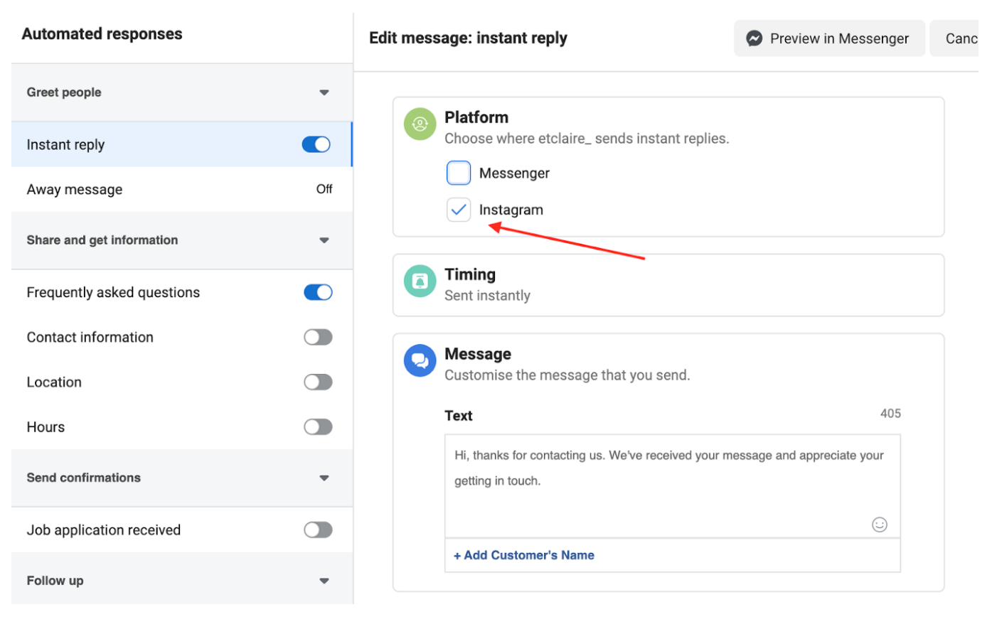Expand the Send confirmations section
This screenshot has width=997, height=644.
point(324,478)
